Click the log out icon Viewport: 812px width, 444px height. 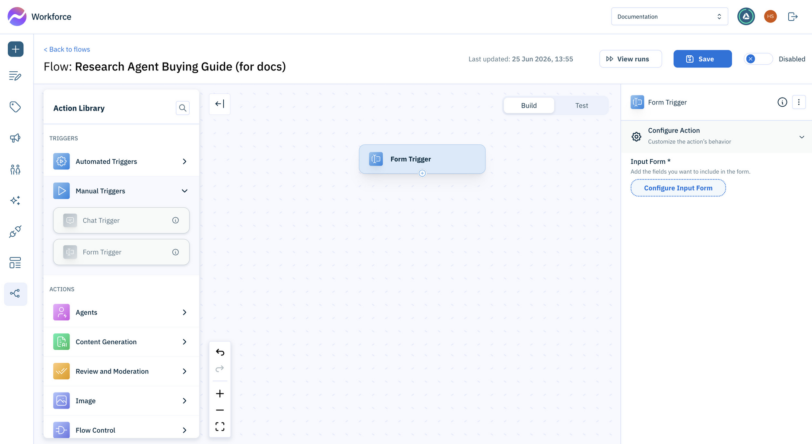point(793,16)
